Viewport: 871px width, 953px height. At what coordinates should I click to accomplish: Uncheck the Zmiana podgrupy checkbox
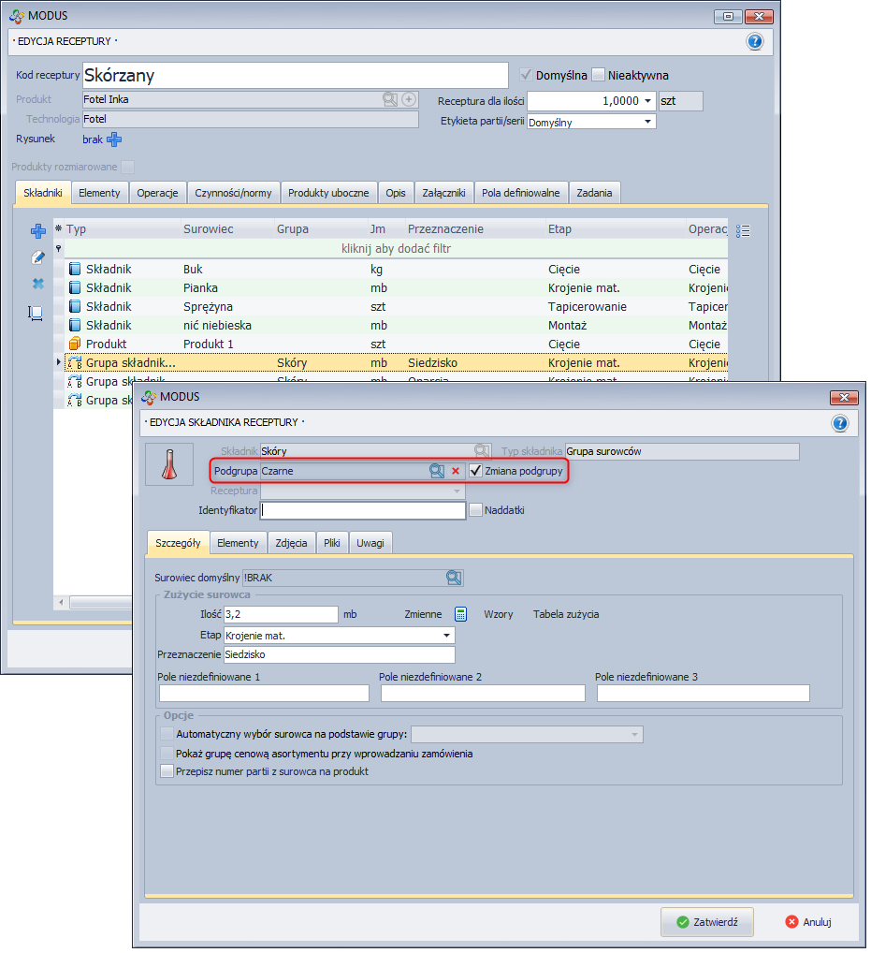tap(476, 471)
